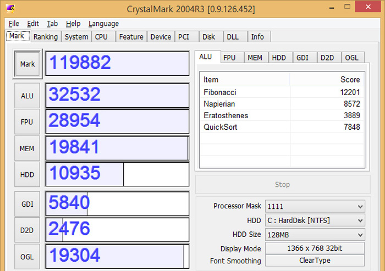Switch to the Feature tab

coord(131,37)
